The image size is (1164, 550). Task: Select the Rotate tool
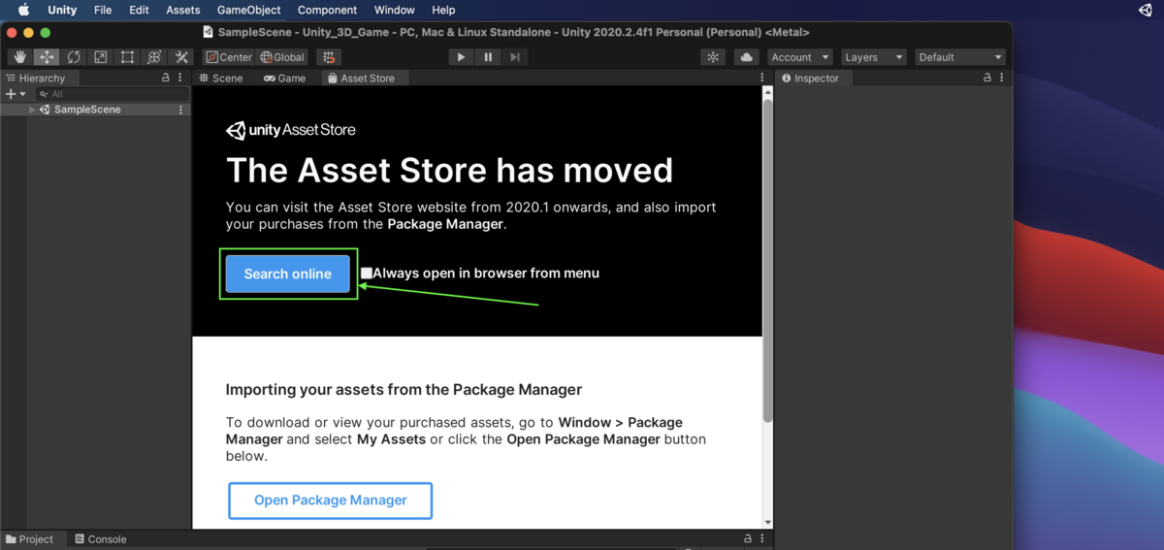pos(74,57)
